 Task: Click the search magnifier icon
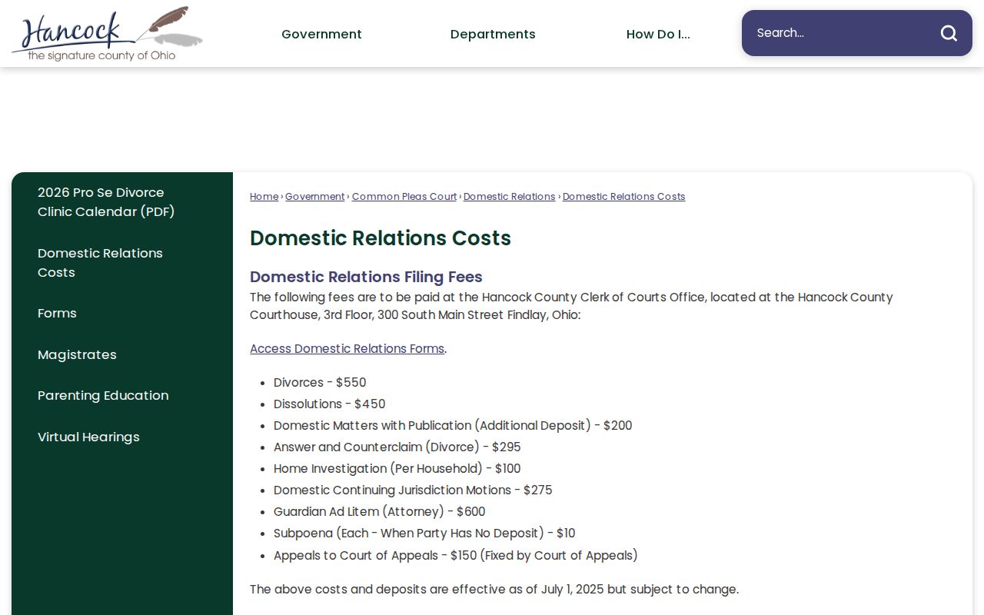pyautogui.click(x=949, y=33)
